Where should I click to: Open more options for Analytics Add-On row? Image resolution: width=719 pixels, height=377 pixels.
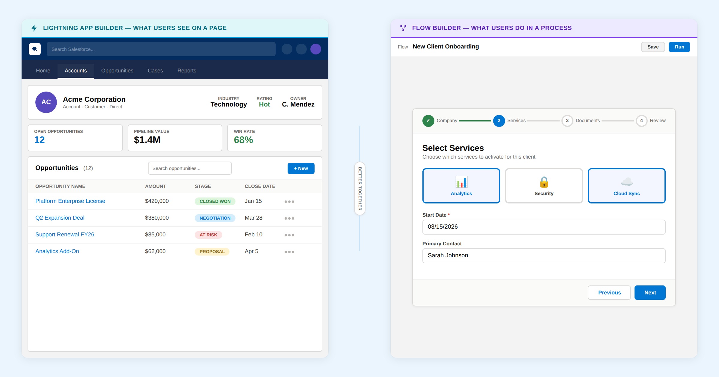[x=289, y=252]
